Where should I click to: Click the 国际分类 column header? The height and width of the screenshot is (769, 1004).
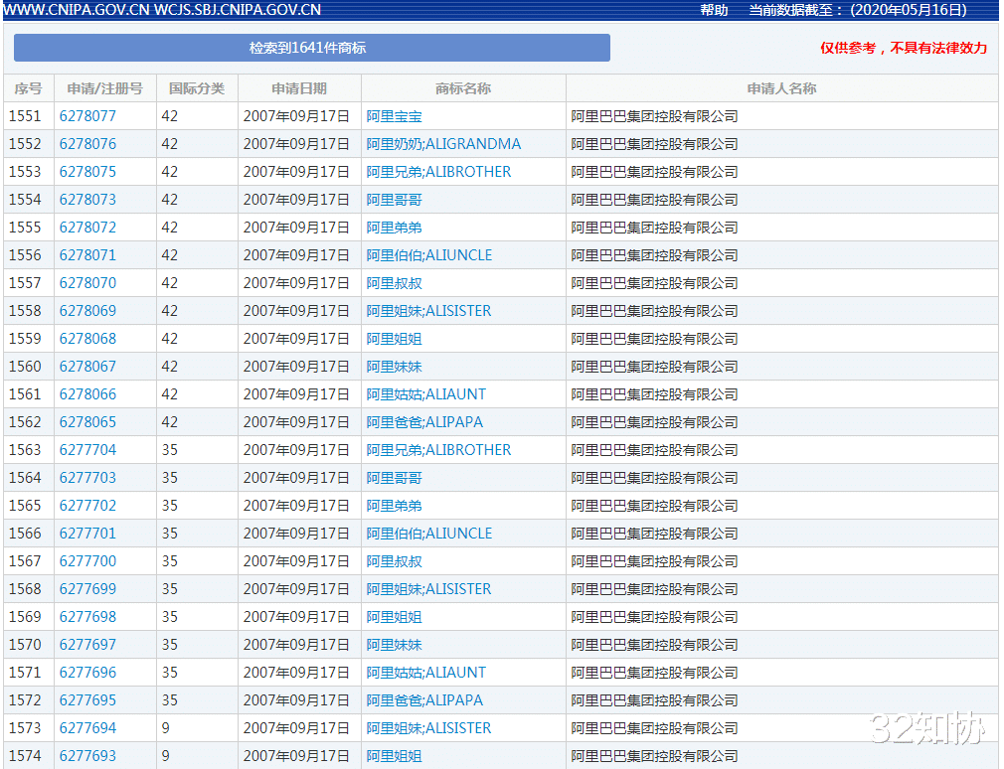(197, 88)
